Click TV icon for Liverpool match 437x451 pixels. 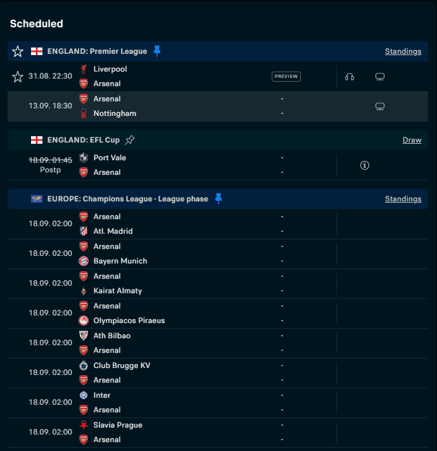[x=380, y=77]
